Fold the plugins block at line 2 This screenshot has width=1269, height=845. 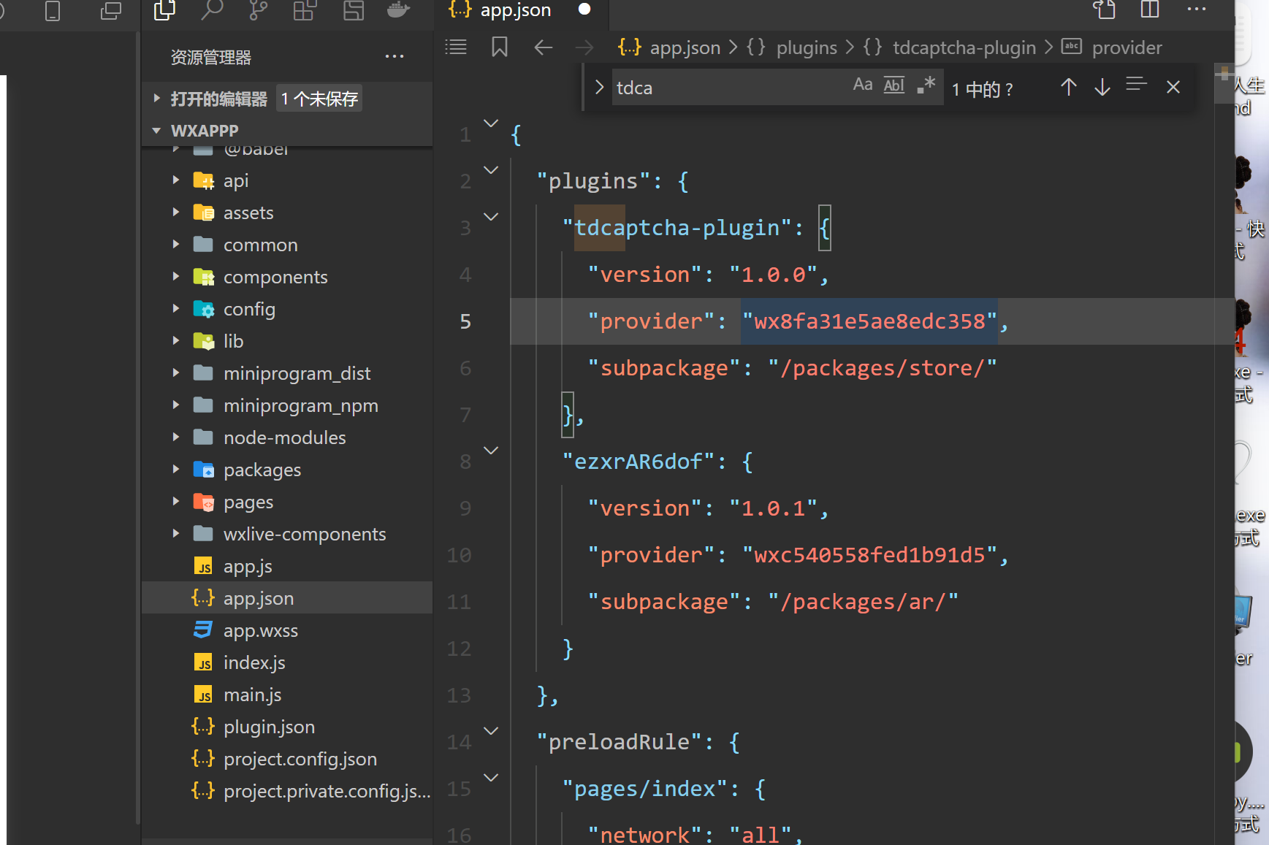click(491, 169)
